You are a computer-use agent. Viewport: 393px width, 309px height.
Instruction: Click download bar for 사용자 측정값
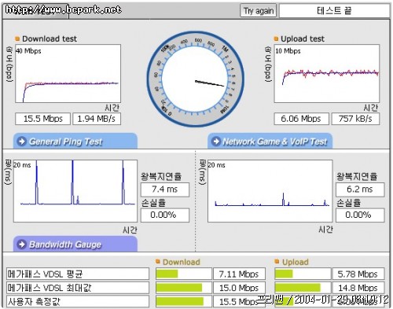tap(183, 301)
